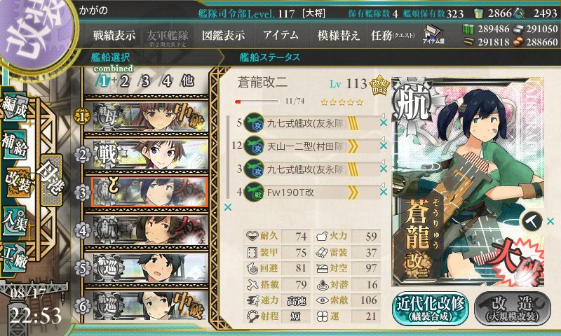Click the torpedo bomber icon on 天山一二型(村田隊)
The image size is (561, 336).
click(254, 146)
